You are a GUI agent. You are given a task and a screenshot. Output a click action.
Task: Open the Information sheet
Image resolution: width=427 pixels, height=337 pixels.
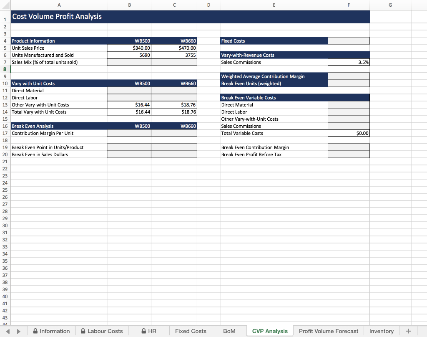[55, 331]
